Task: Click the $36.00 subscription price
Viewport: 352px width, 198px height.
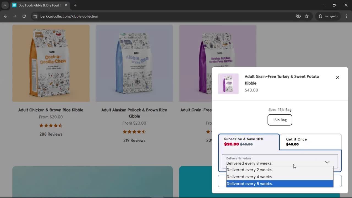Action: point(232,144)
